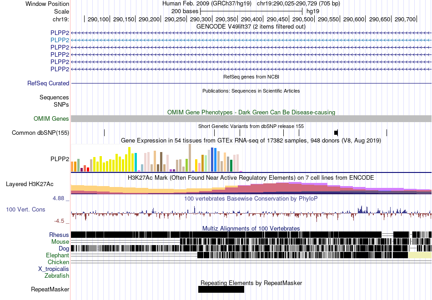Click 'Publications: Sequences in Scientific Articles' title
The height and width of the screenshot is (300, 432).
pos(251,91)
